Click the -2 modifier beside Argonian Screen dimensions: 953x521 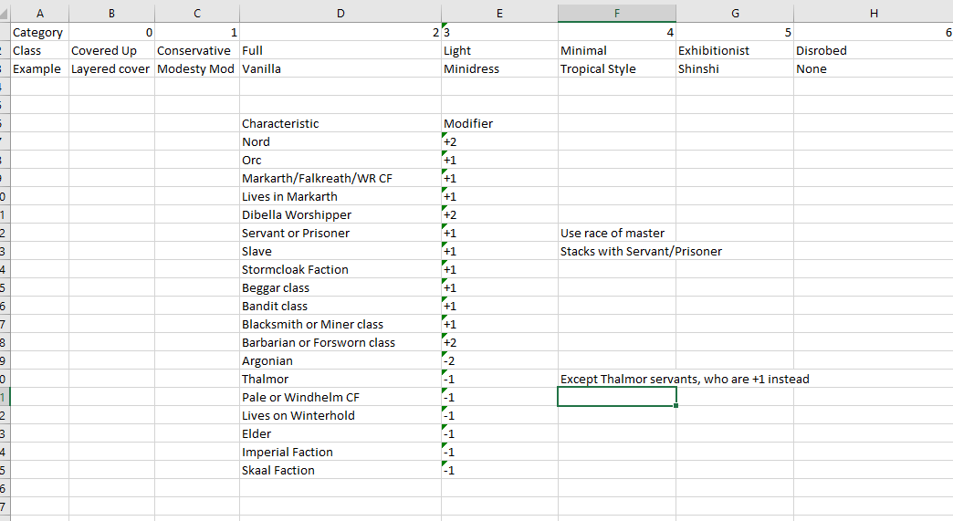(499, 360)
